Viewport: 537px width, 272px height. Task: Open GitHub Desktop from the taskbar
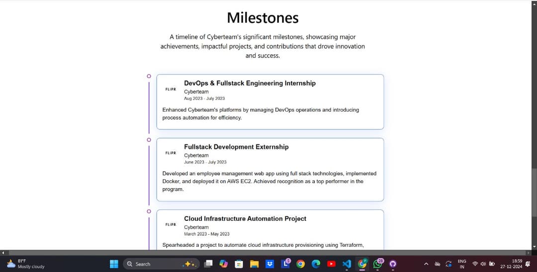(393, 264)
